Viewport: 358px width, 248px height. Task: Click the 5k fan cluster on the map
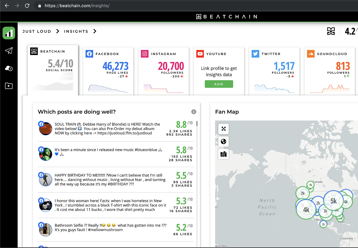point(334,201)
